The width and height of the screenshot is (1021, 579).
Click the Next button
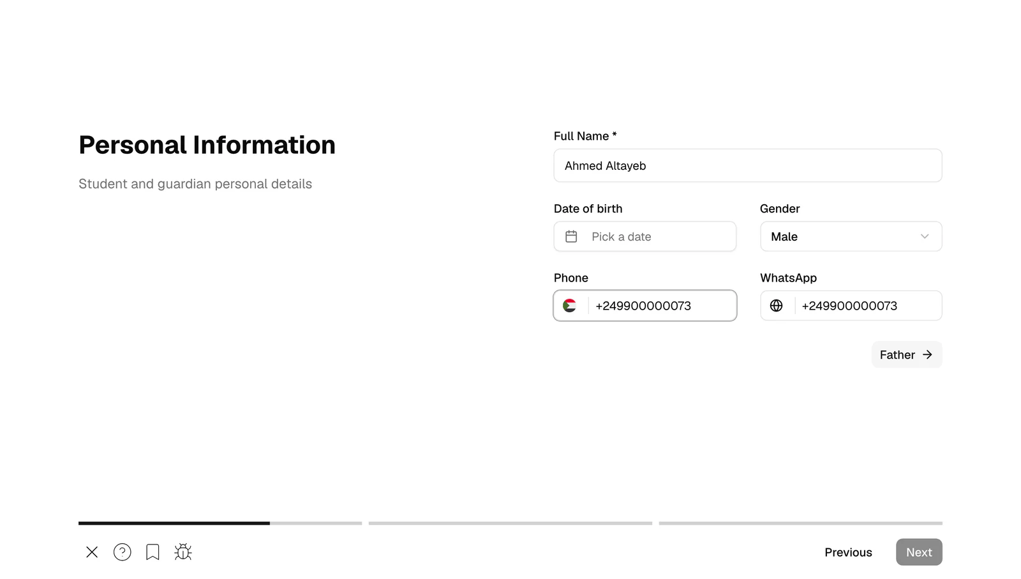919,552
